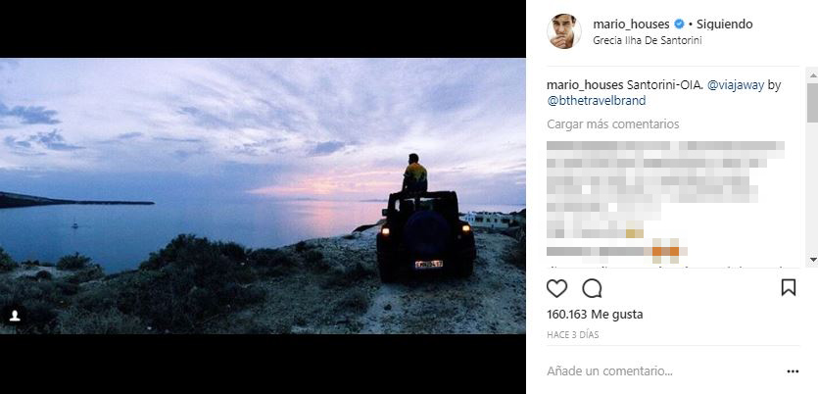This screenshot has height=394, width=818.
Task: Click the mario_houses username in header
Action: pyautogui.click(x=628, y=25)
